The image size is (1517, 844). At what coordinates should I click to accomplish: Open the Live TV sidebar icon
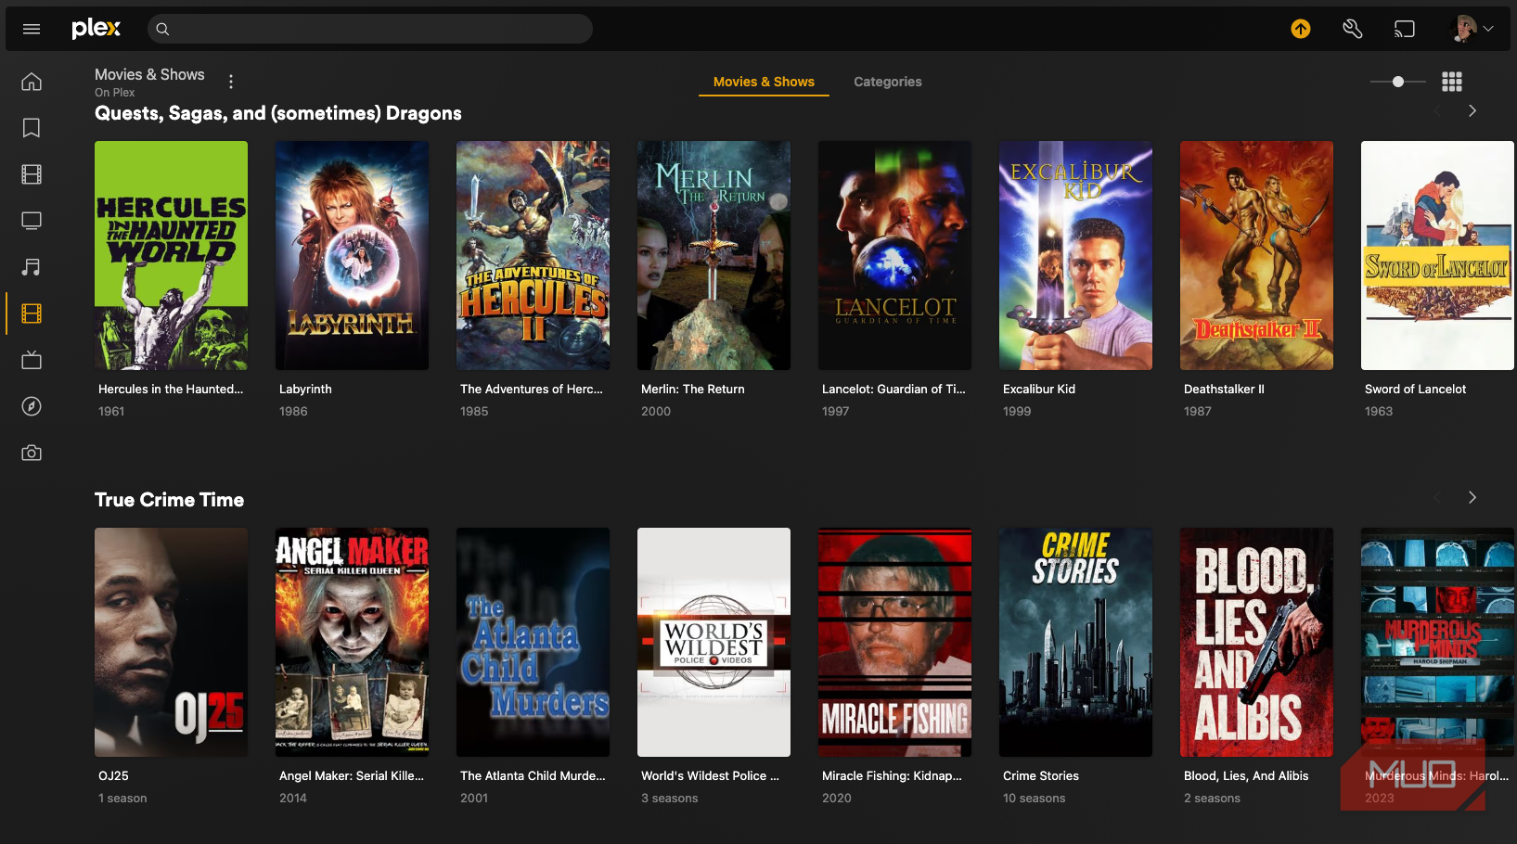click(x=32, y=360)
